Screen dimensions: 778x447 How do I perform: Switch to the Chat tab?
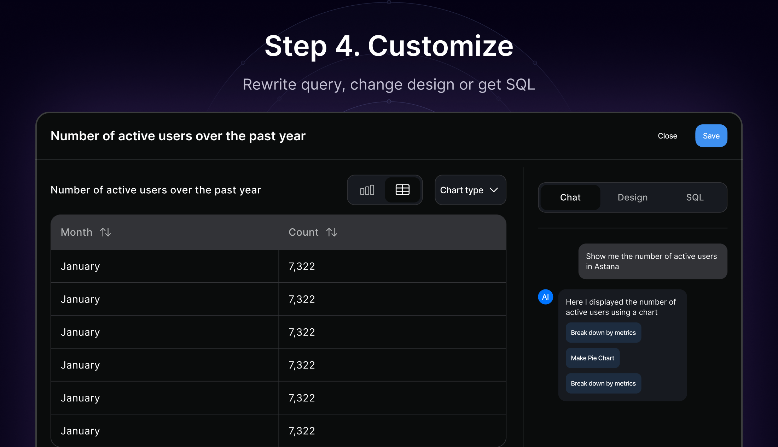point(570,198)
